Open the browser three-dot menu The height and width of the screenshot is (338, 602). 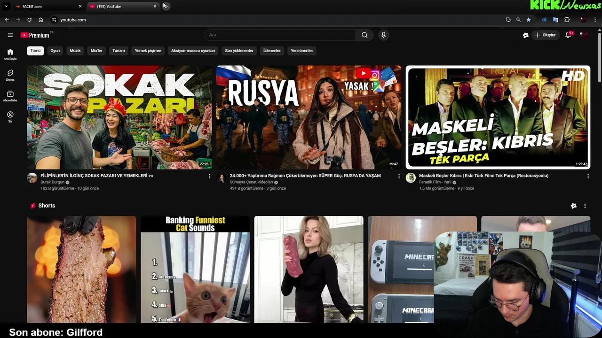[595, 20]
